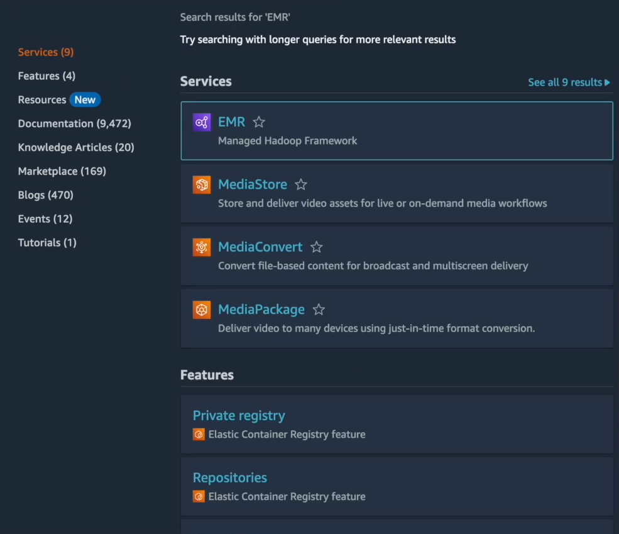Click the Elastic Container Registry icon beside Private registry
Viewport: 619px width, 534px height.
click(199, 434)
